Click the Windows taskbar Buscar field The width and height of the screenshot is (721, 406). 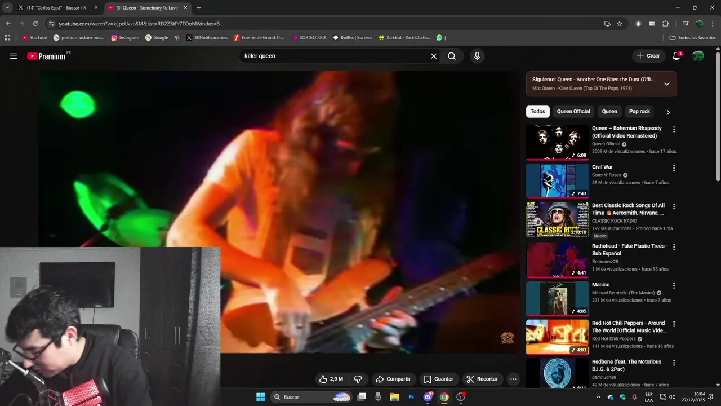point(311,397)
